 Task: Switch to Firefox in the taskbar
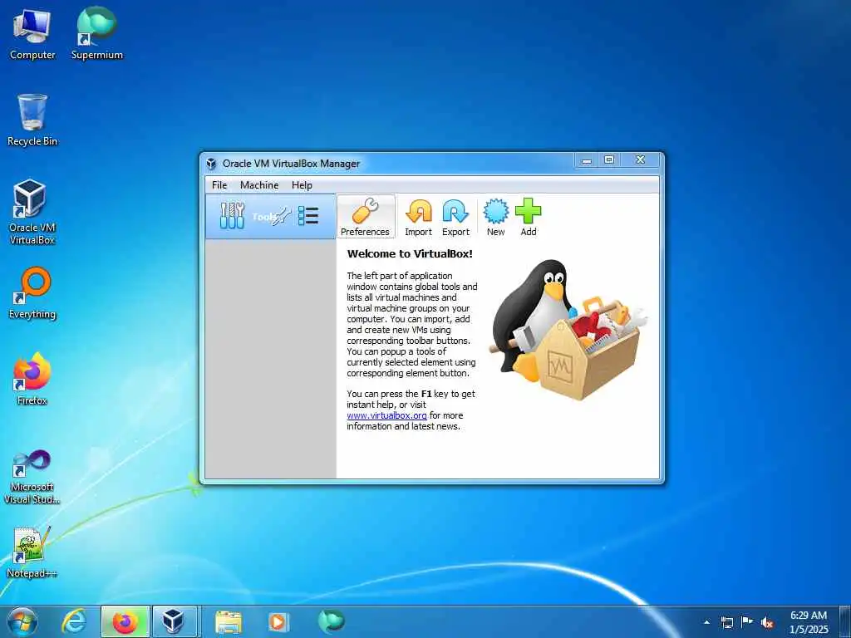pyautogui.click(x=125, y=621)
